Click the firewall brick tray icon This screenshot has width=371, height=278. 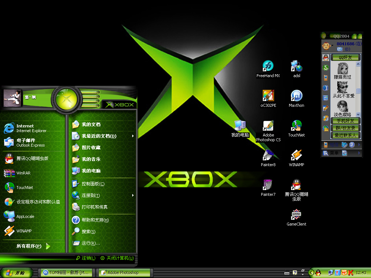pyautogui.click(x=337, y=273)
